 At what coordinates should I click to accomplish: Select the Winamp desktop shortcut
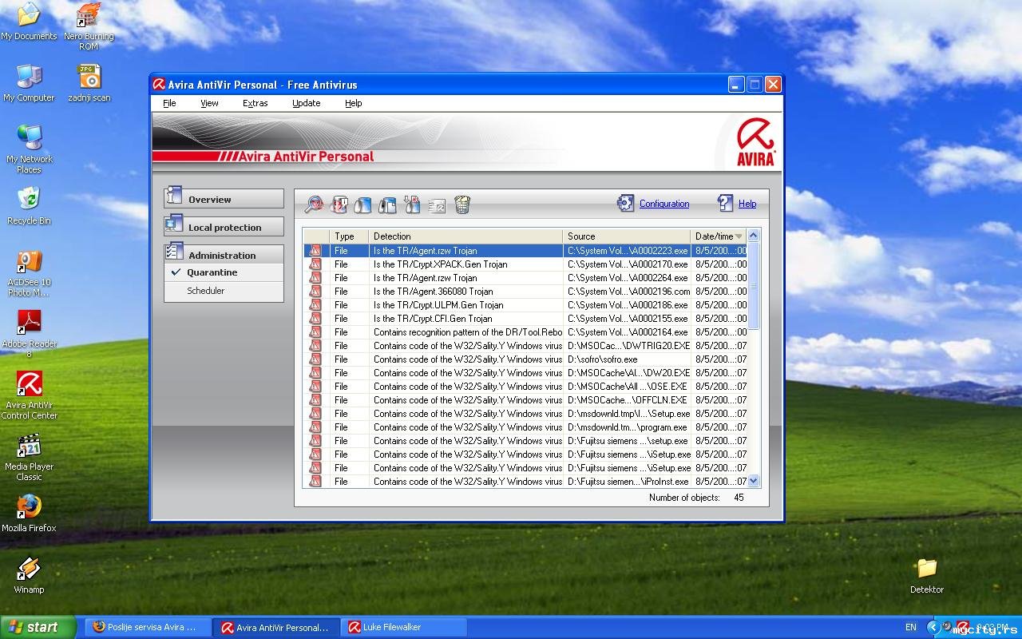pos(29,575)
